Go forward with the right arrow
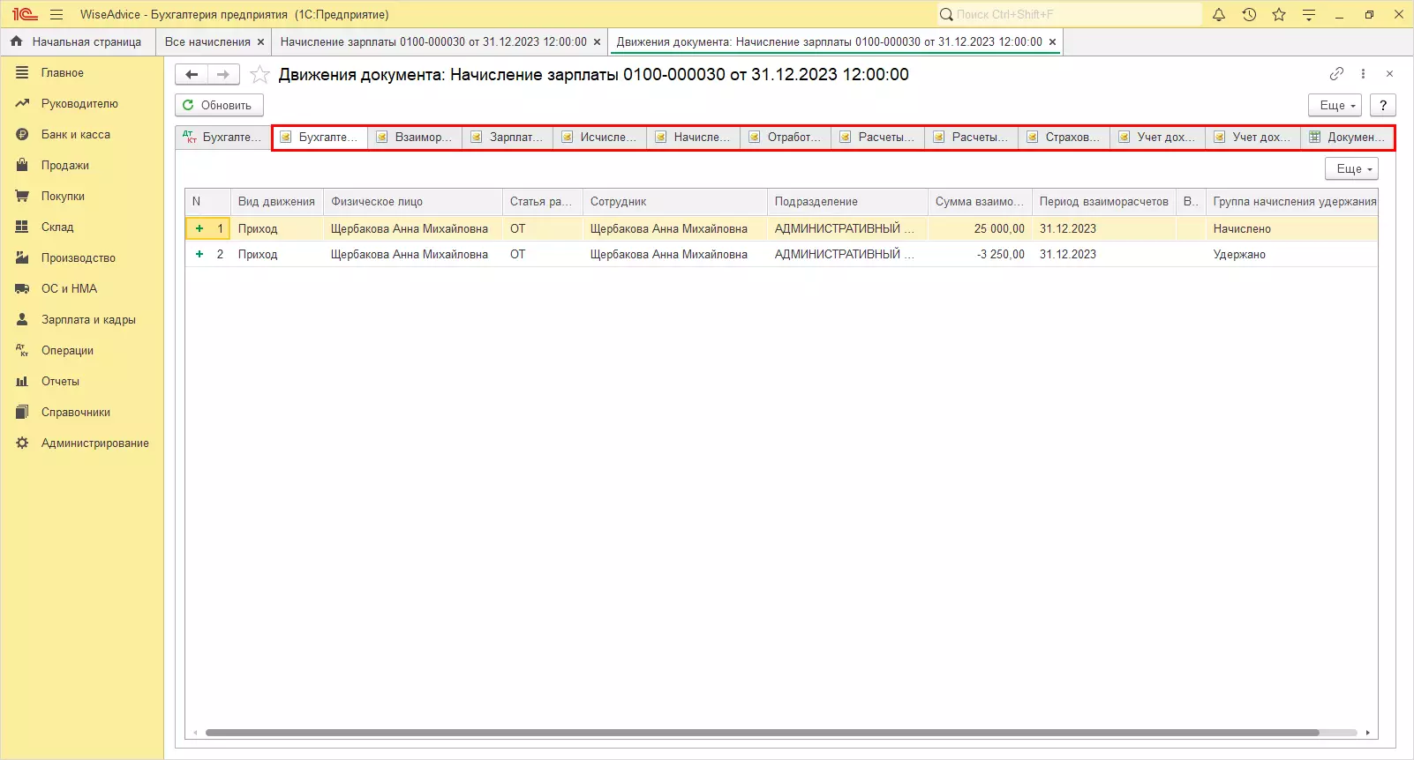The width and height of the screenshot is (1414, 760). 223,75
